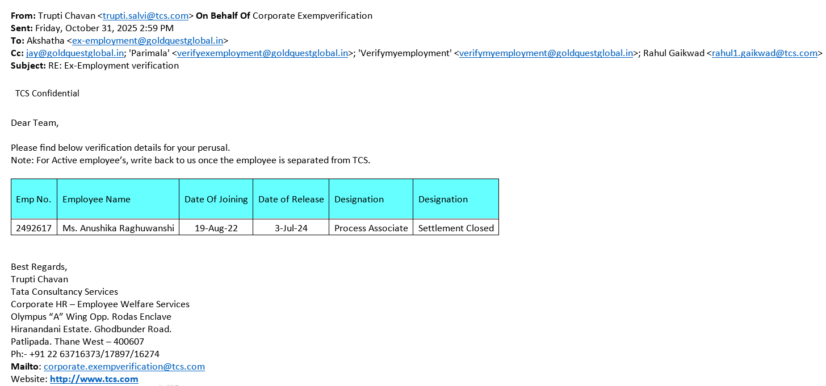Click the jay@goldquestglobal.in Cc link
This screenshot has width=826, height=386.
pyautogui.click(x=75, y=53)
